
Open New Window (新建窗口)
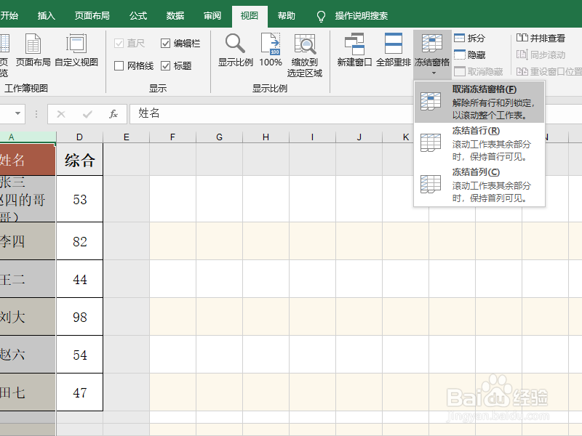click(x=353, y=49)
